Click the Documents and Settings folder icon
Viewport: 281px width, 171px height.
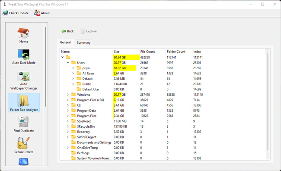[73, 142]
